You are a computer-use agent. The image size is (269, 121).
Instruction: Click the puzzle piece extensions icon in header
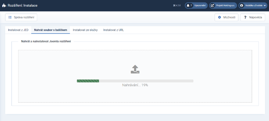click(x=4, y=5)
